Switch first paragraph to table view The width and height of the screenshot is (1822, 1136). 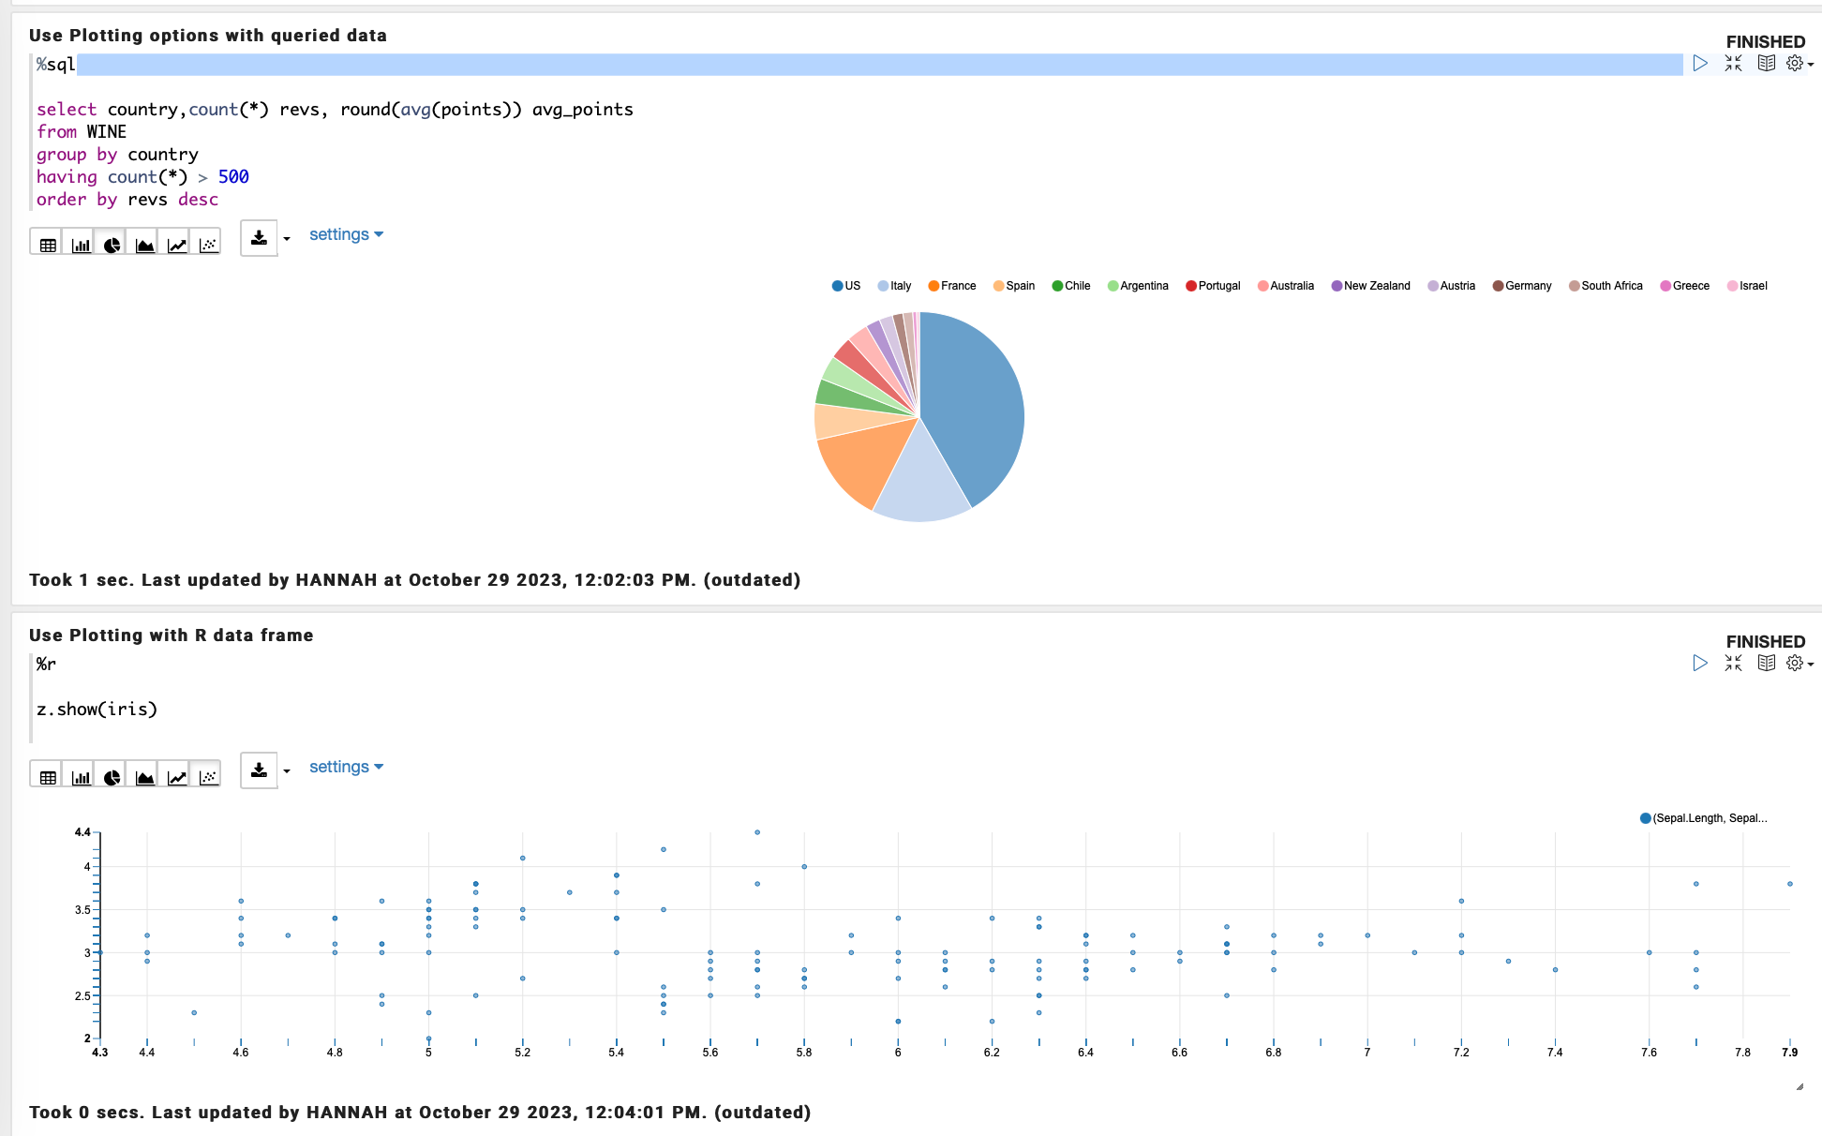click(48, 245)
